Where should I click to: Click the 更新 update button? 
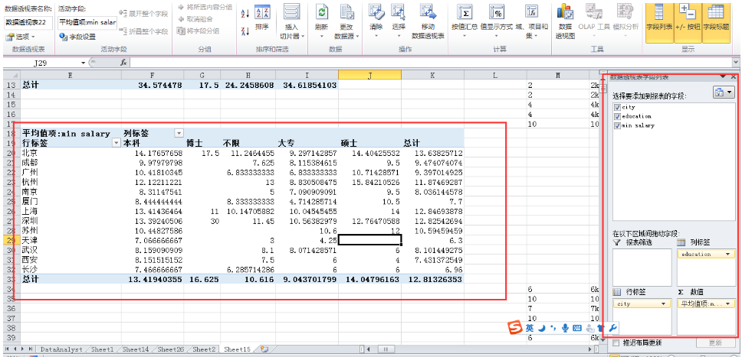tap(715, 342)
